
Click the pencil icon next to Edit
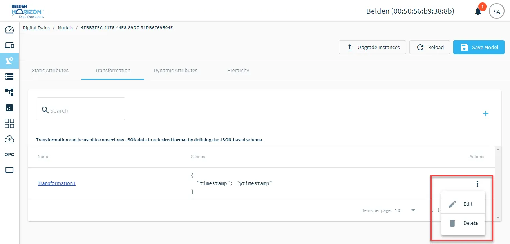pos(452,204)
